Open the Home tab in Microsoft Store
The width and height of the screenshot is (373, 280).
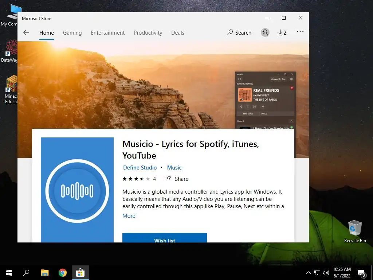47,32
